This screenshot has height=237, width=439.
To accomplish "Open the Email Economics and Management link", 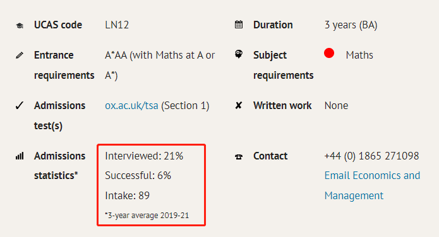I will [x=372, y=185].
